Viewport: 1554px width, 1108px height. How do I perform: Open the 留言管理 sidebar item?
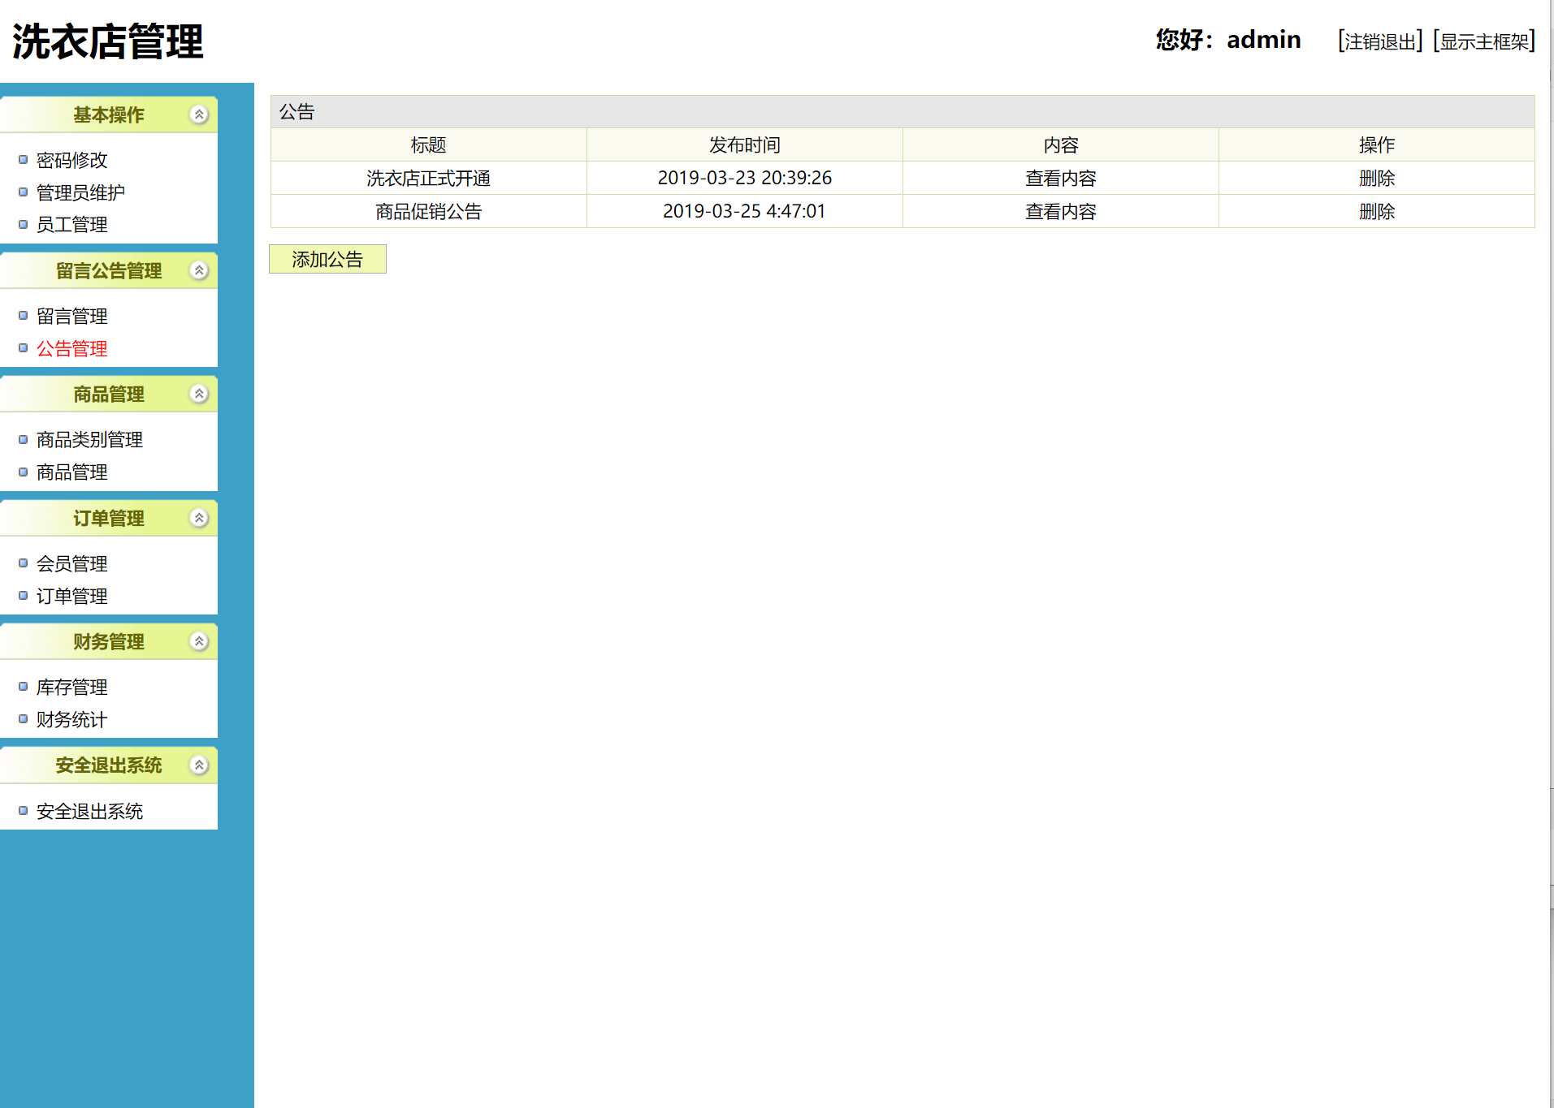[71, 316]
